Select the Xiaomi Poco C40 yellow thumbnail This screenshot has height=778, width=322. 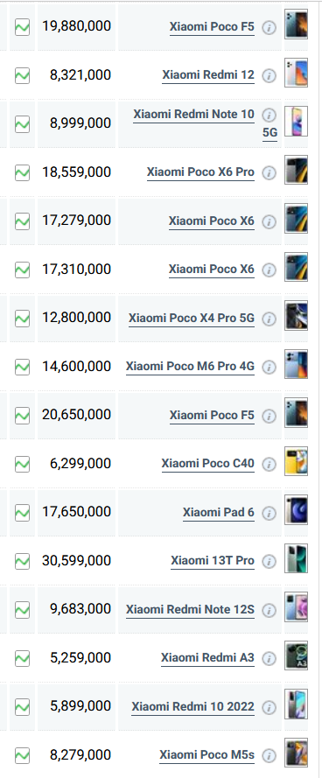pos(297,461)
